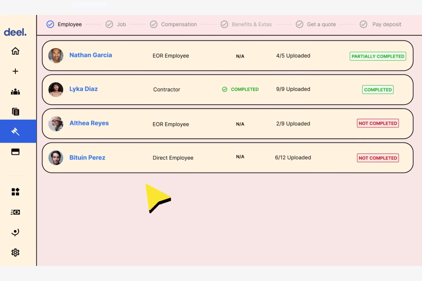This screenshot has width=422, height=281.
Task: Open the Compensation step
Action: (173, 24)
